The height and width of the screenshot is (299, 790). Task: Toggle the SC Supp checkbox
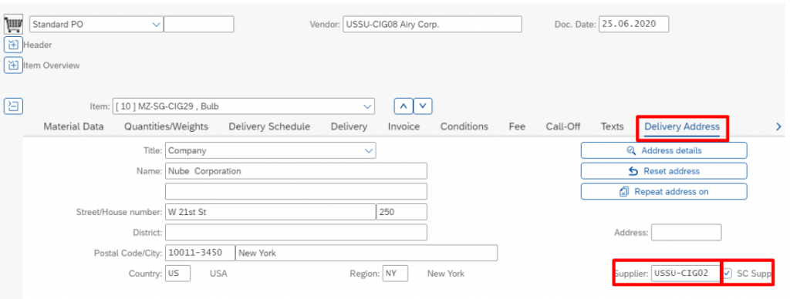pos(727,274)
